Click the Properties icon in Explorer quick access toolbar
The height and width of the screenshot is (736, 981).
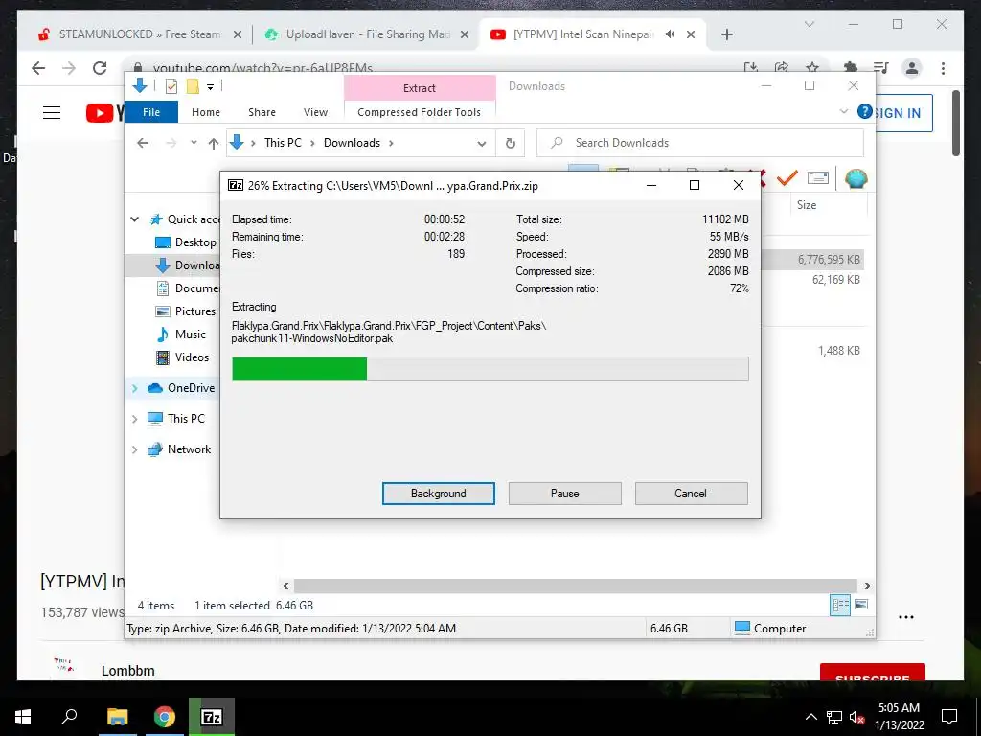[x=171, y=86]
